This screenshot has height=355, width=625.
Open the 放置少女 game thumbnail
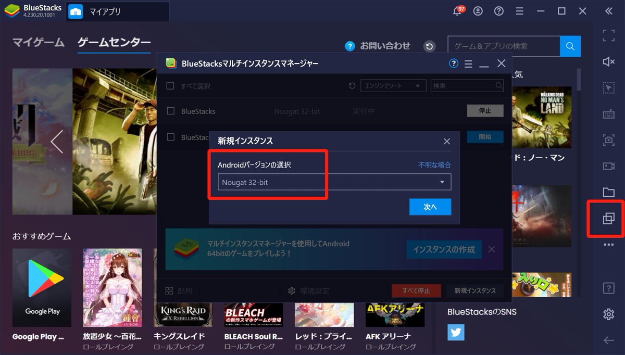(x=112, y=287)
